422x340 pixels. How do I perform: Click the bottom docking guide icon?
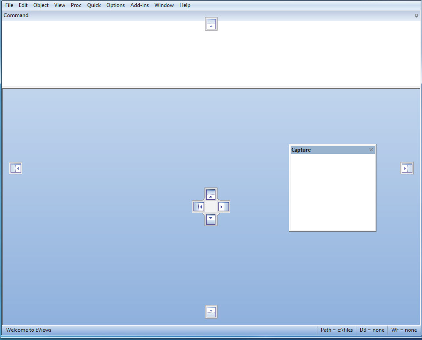pyautogui.click(x=211, y=311)
